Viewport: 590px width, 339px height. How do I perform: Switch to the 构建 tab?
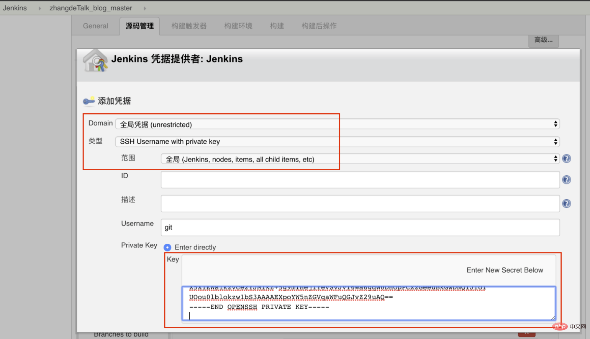277,26
